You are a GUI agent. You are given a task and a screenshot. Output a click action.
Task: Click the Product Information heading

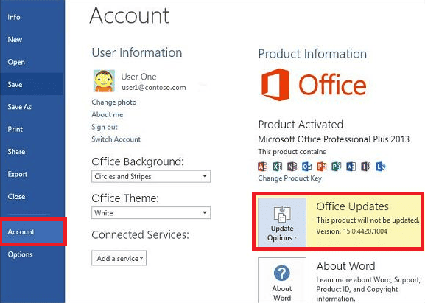[x=312, y=54]
